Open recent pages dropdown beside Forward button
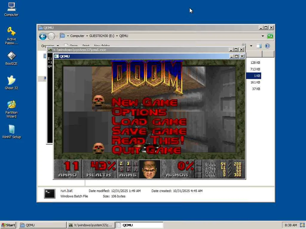Image resolution: width=306 pixels, height=229 pixels. (57, 36)
